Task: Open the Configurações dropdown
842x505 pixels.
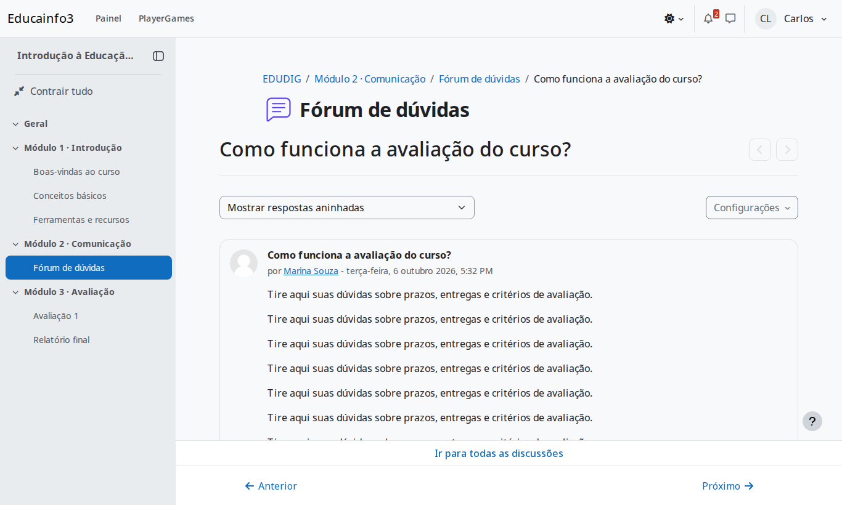Action: coord(752,208)
